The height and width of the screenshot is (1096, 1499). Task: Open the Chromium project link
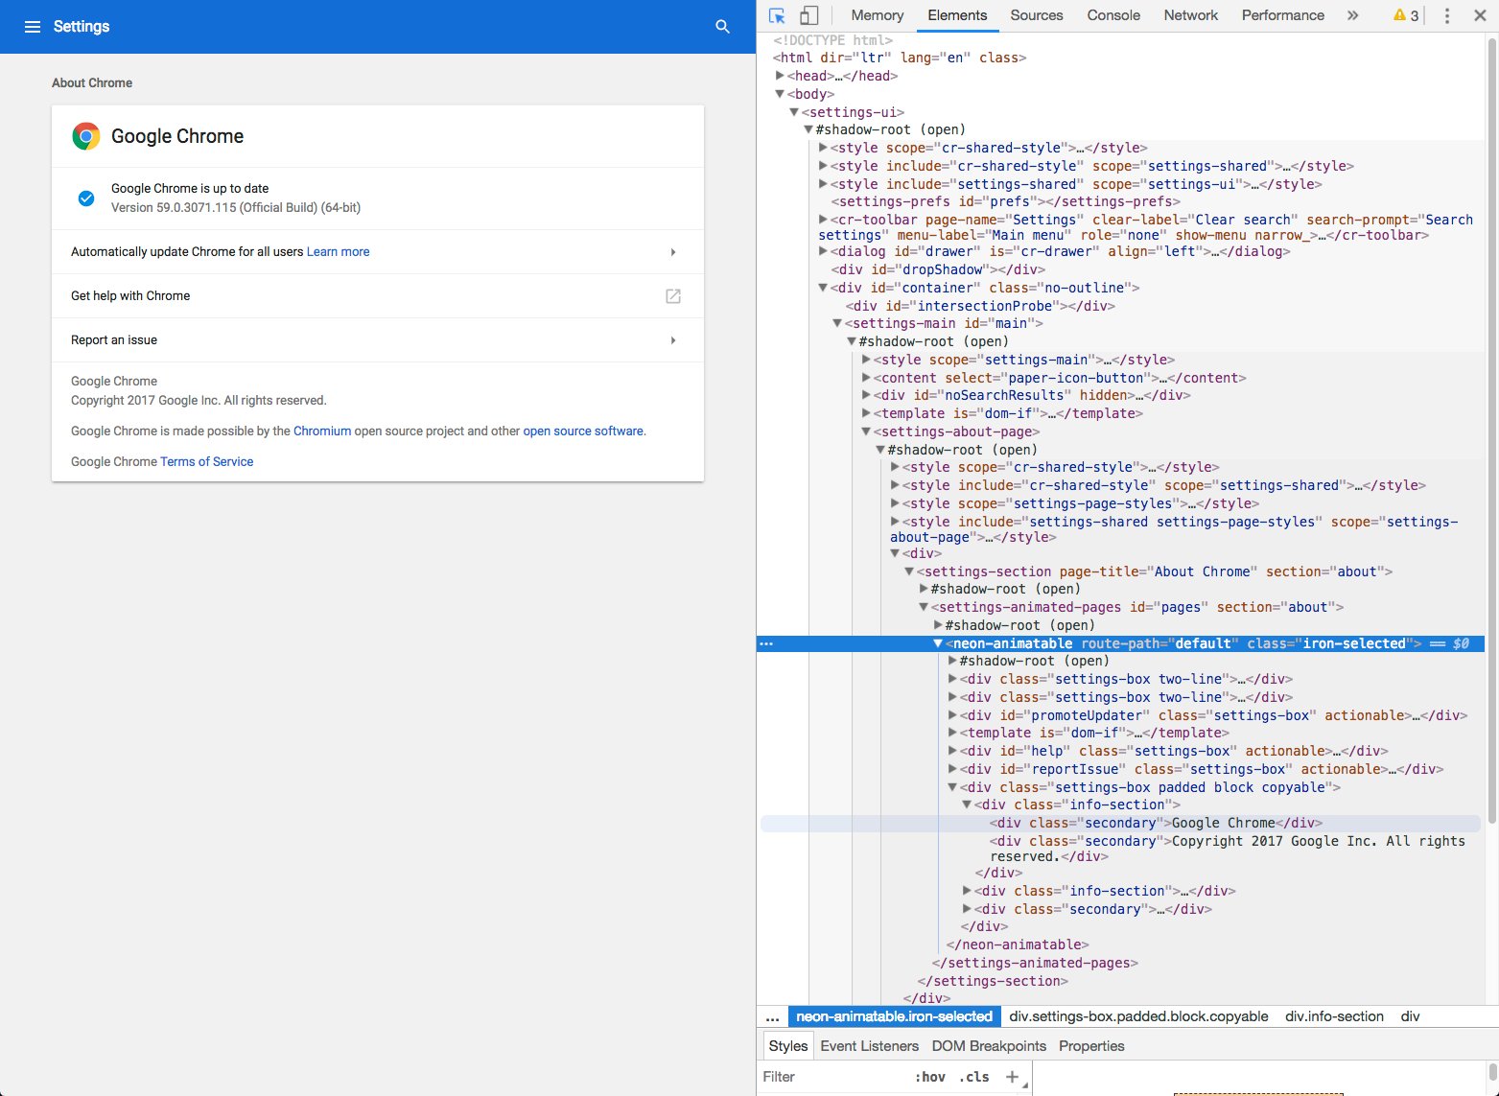click(x=322, y=431)
